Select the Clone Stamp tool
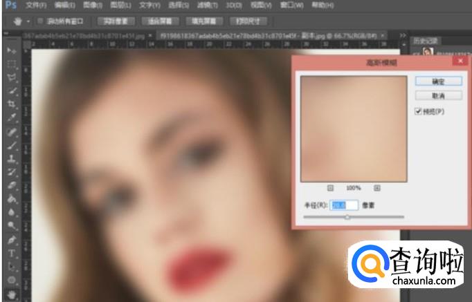This screenshot has height=302, width=472. coord(12,158)
